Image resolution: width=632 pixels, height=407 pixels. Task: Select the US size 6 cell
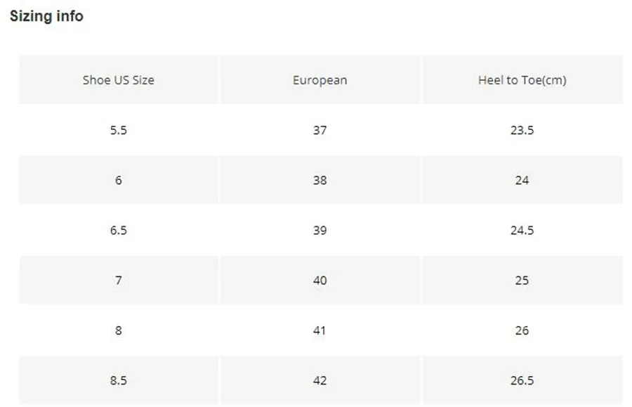point(118,180)
